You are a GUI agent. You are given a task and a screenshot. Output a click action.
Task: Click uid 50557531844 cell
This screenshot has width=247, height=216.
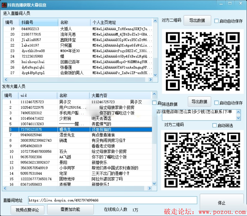pyautogui.click(x=31, y=174)
